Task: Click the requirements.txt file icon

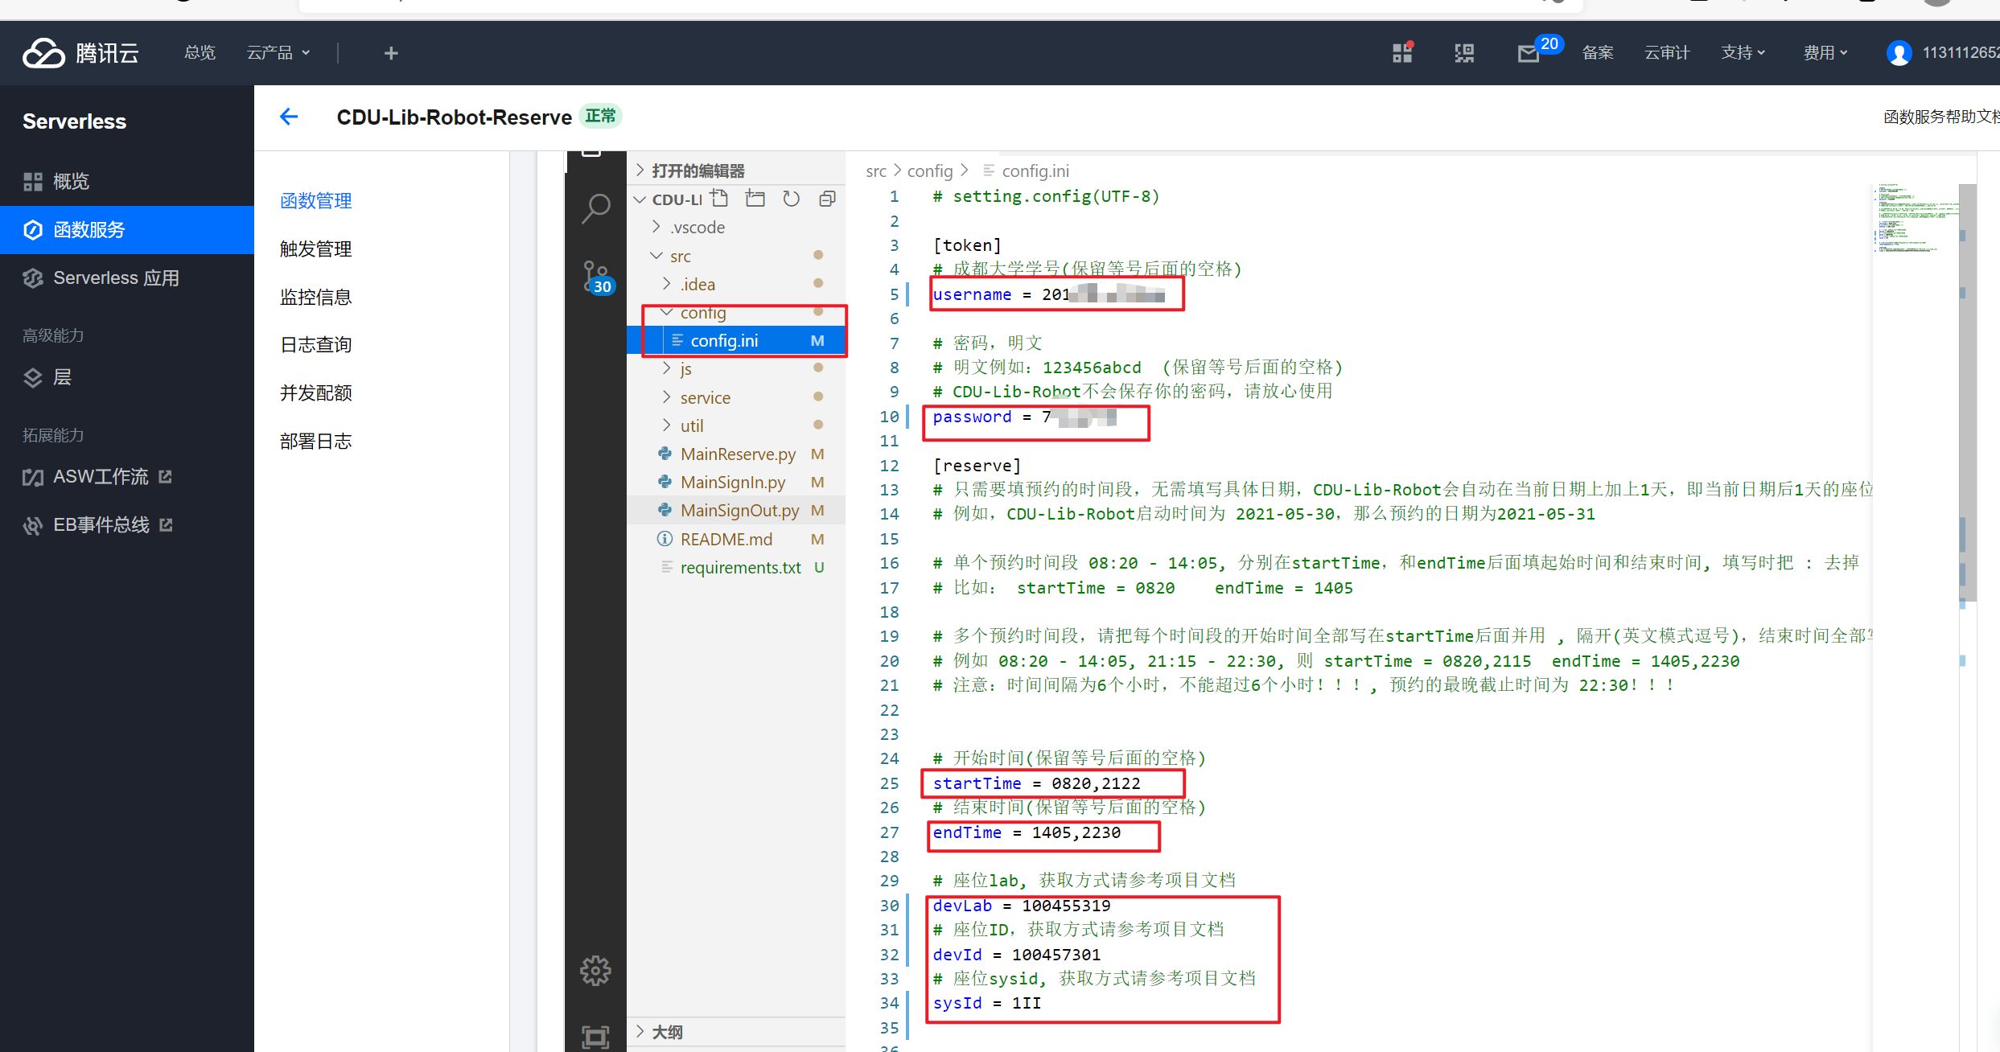Action: point(666,567)
